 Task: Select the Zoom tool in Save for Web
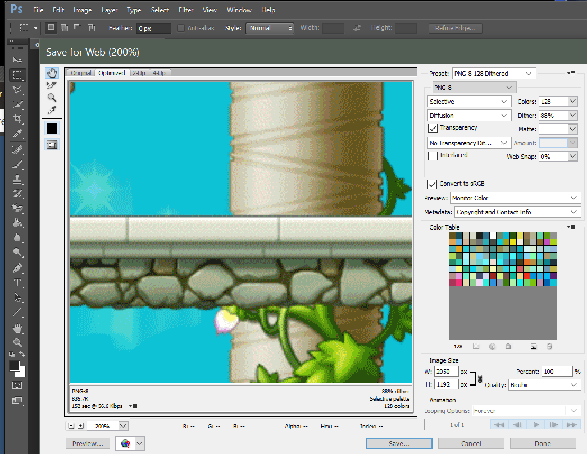52,98
